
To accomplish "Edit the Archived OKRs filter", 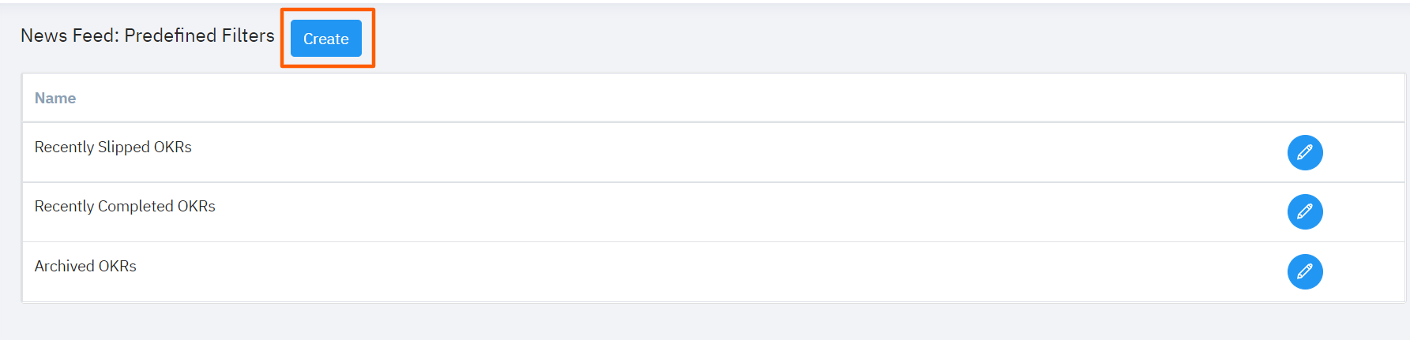I will tap(1304, 271).
